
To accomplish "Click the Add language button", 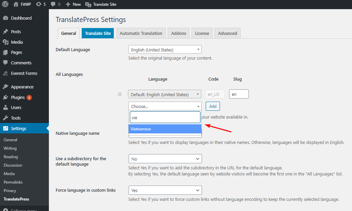I will click(213, 106).
